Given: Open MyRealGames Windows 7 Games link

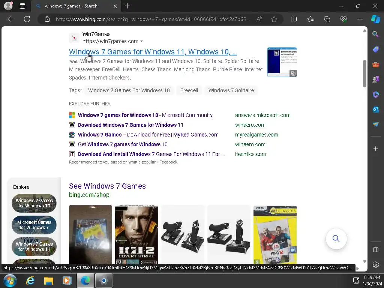Looking at the screenshot, I should 148,135.
